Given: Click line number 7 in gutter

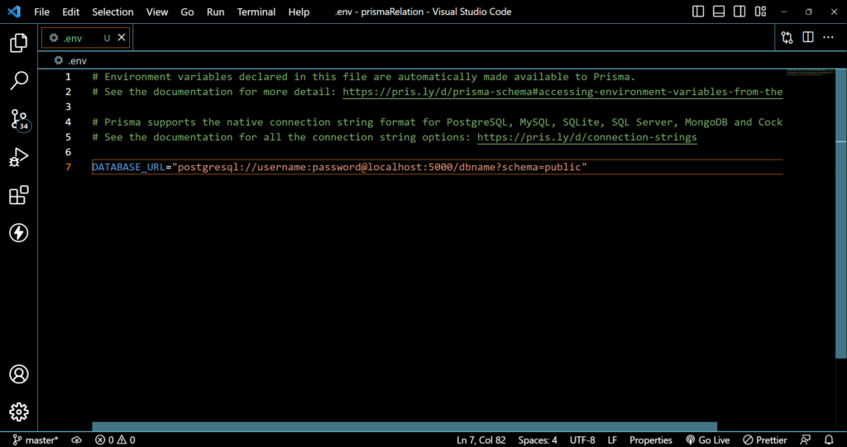Looking at the screenshot, I should click(x=68, y=168).
